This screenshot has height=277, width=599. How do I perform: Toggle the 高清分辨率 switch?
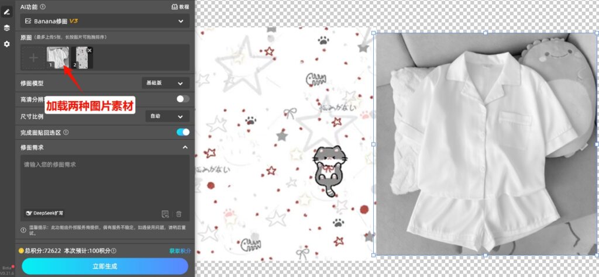point(183,99)
